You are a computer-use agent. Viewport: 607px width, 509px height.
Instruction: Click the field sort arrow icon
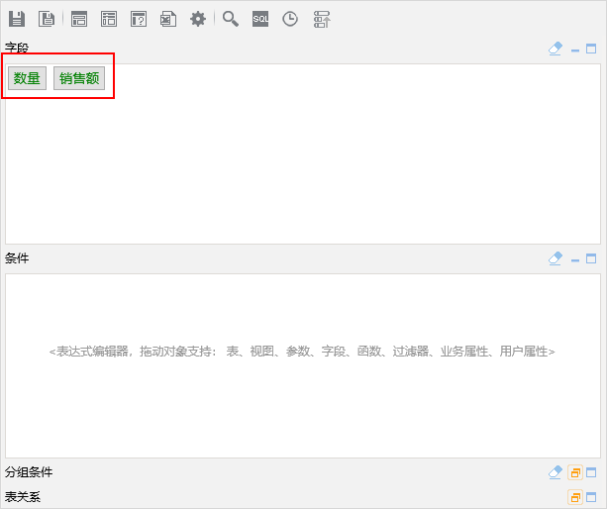[x=322, y=19]
